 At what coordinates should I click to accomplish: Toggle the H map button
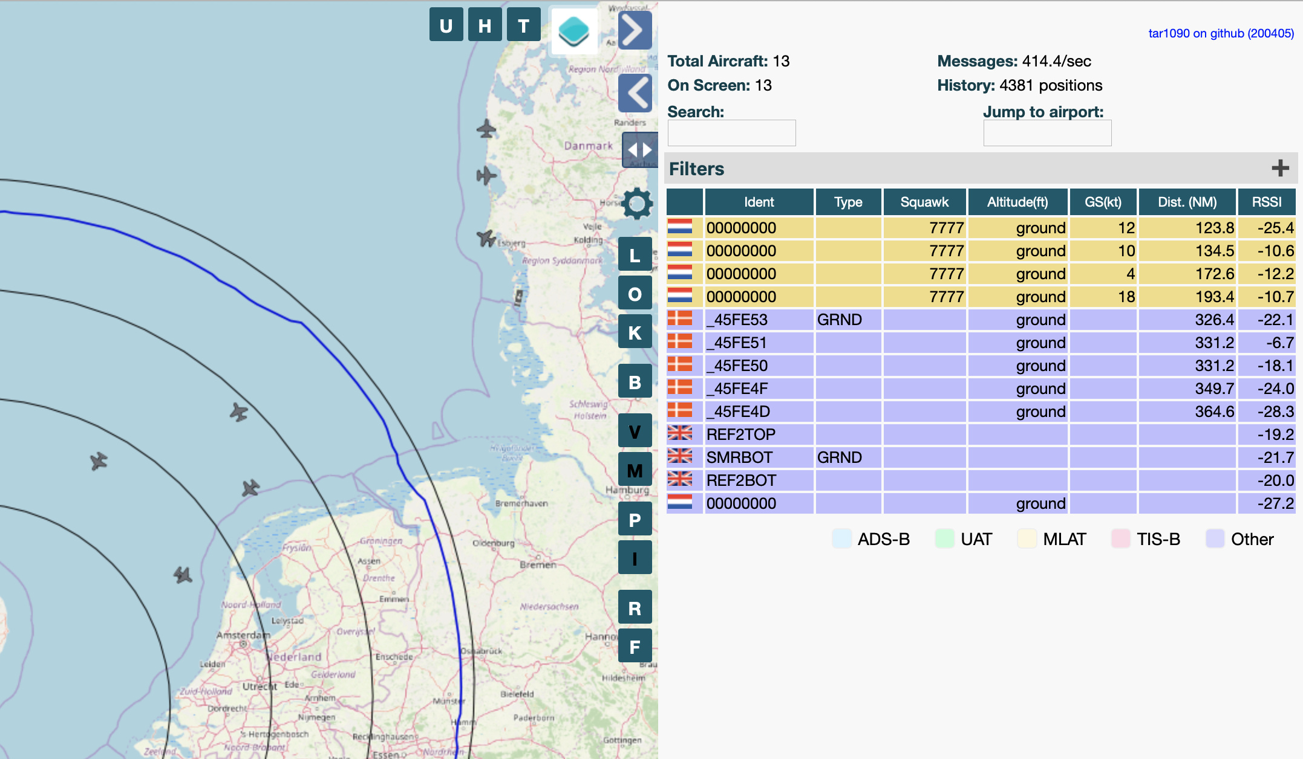click(485, 25)
